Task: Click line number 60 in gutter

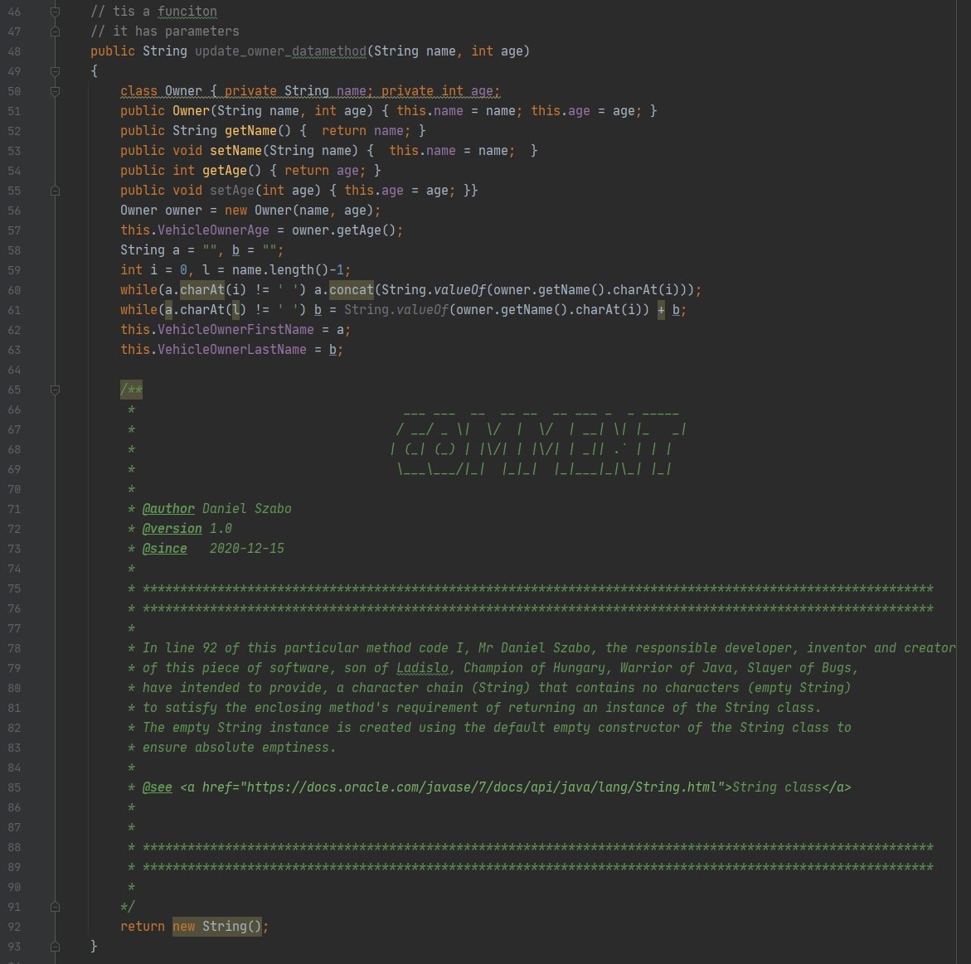Action: [x=14, y=290]
